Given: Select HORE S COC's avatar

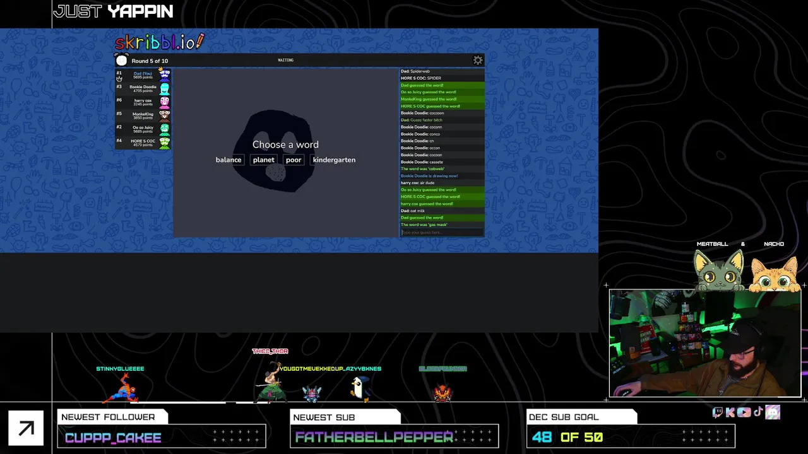Looking at the screenshot, I should [165, 143].
